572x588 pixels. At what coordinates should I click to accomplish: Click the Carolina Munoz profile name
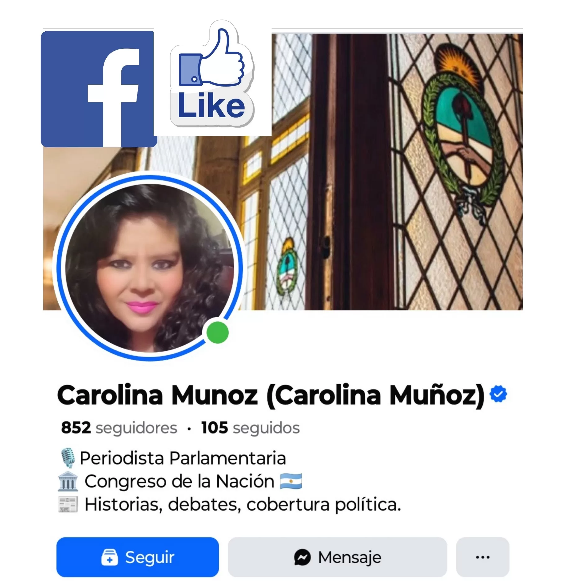[271, 395]
